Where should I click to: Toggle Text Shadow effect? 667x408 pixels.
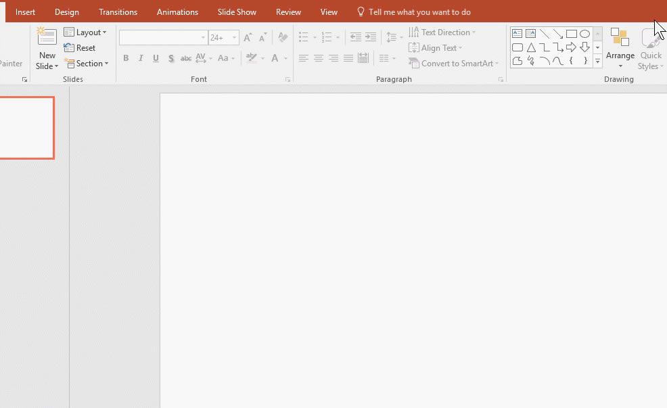[170, 58]
